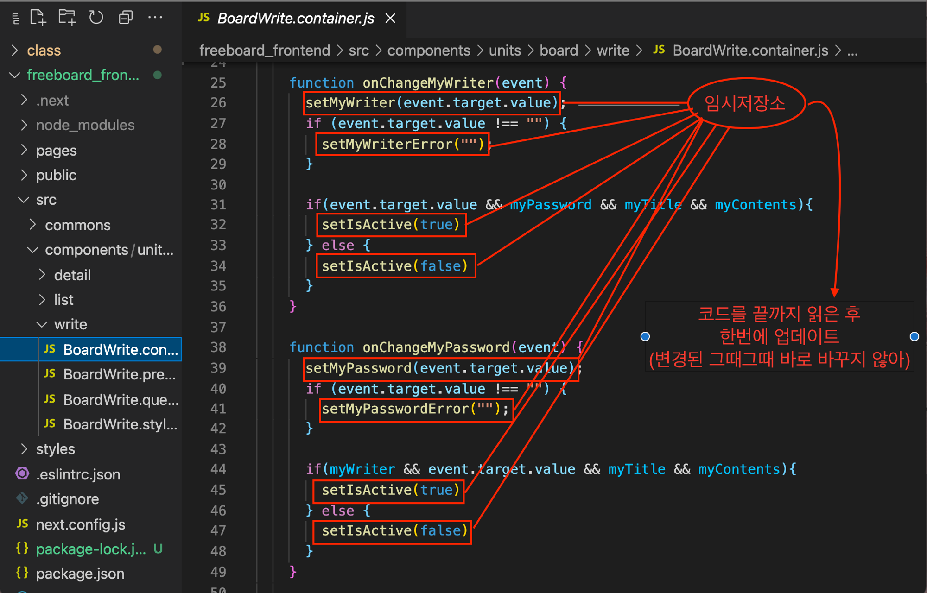
Task: Click the Refresh Explorer icon
Action: tap(96, 18)
